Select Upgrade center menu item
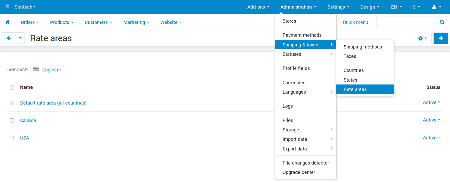The height and width of the screenshot is (182, 450). 306,172
